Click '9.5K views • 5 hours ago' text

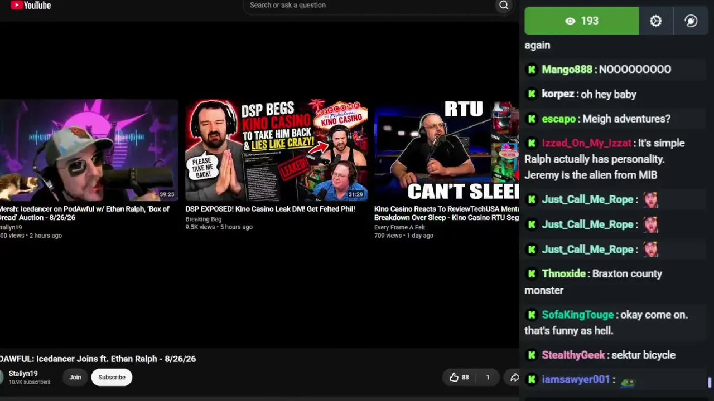tap(219, 227)
